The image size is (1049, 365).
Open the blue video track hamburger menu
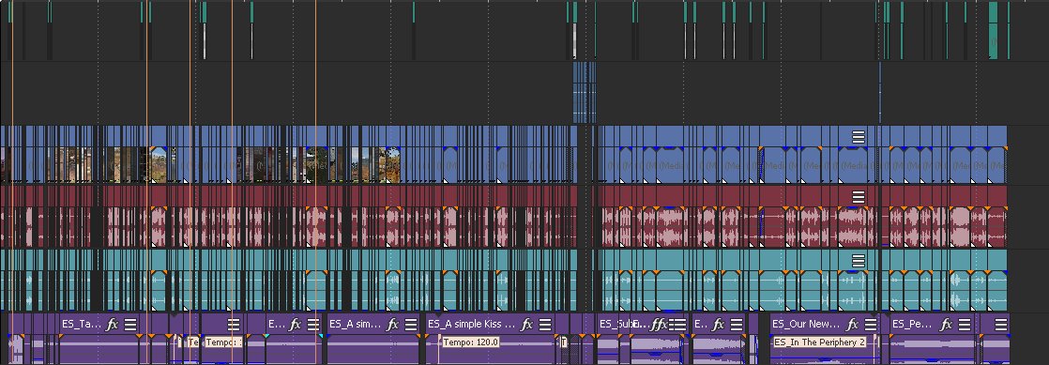(859, 137)
